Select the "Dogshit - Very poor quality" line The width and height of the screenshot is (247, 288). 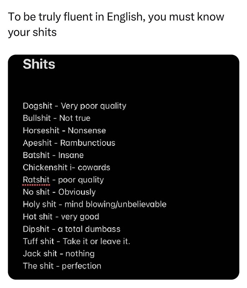74,106
